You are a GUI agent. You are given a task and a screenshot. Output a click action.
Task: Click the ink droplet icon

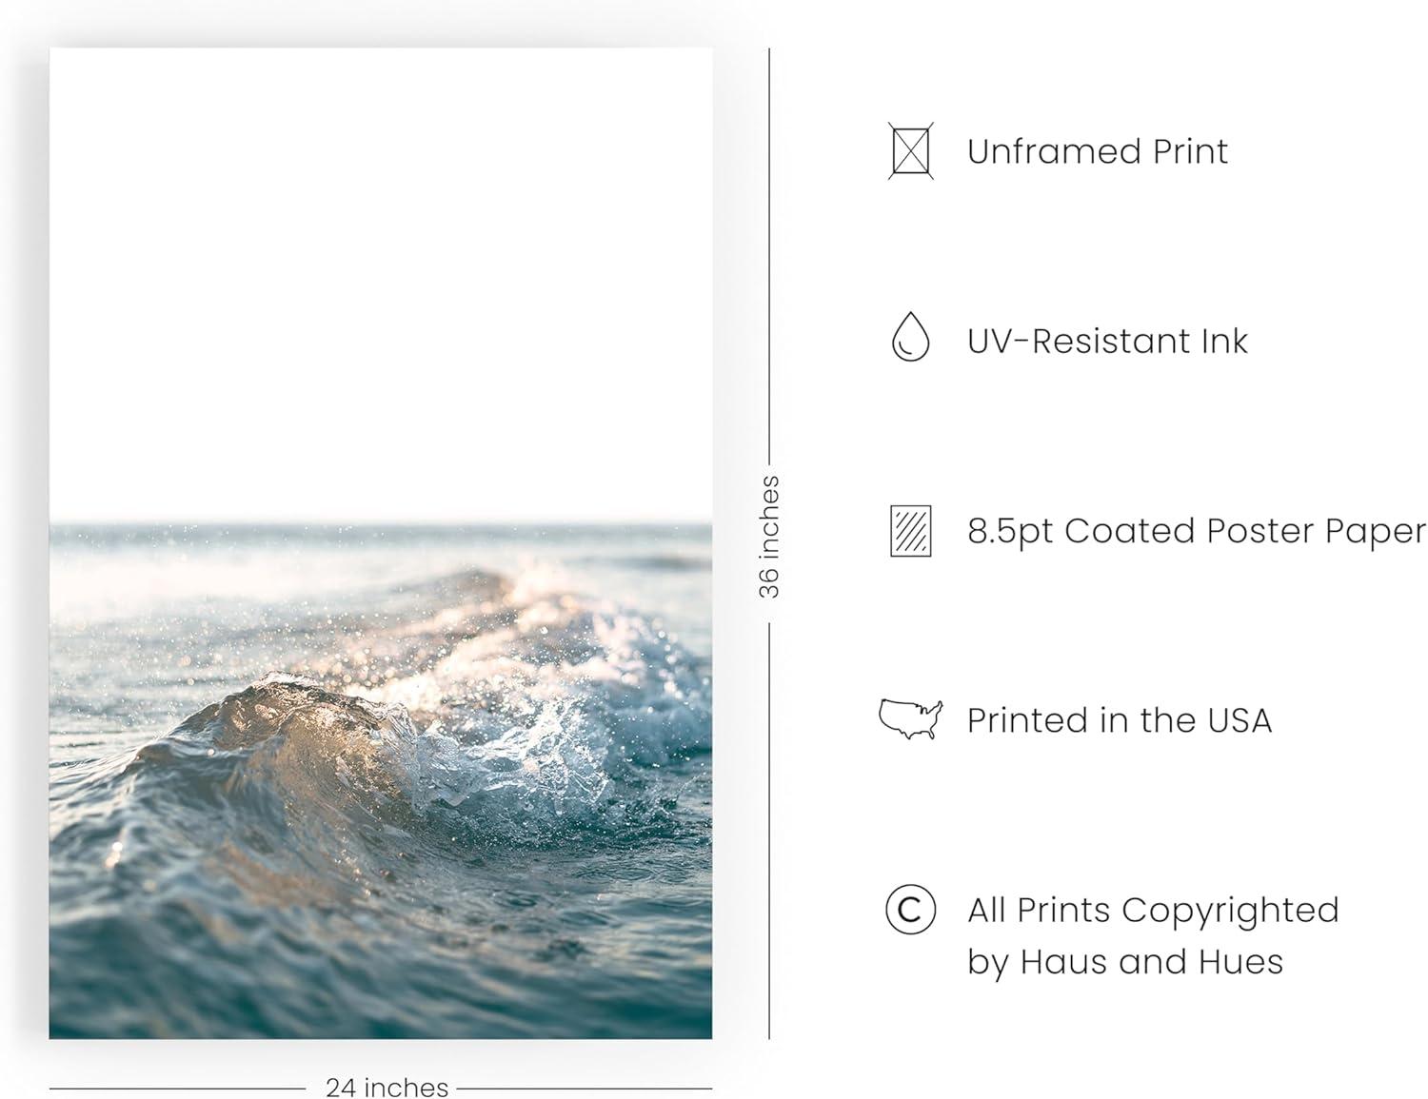910,338
